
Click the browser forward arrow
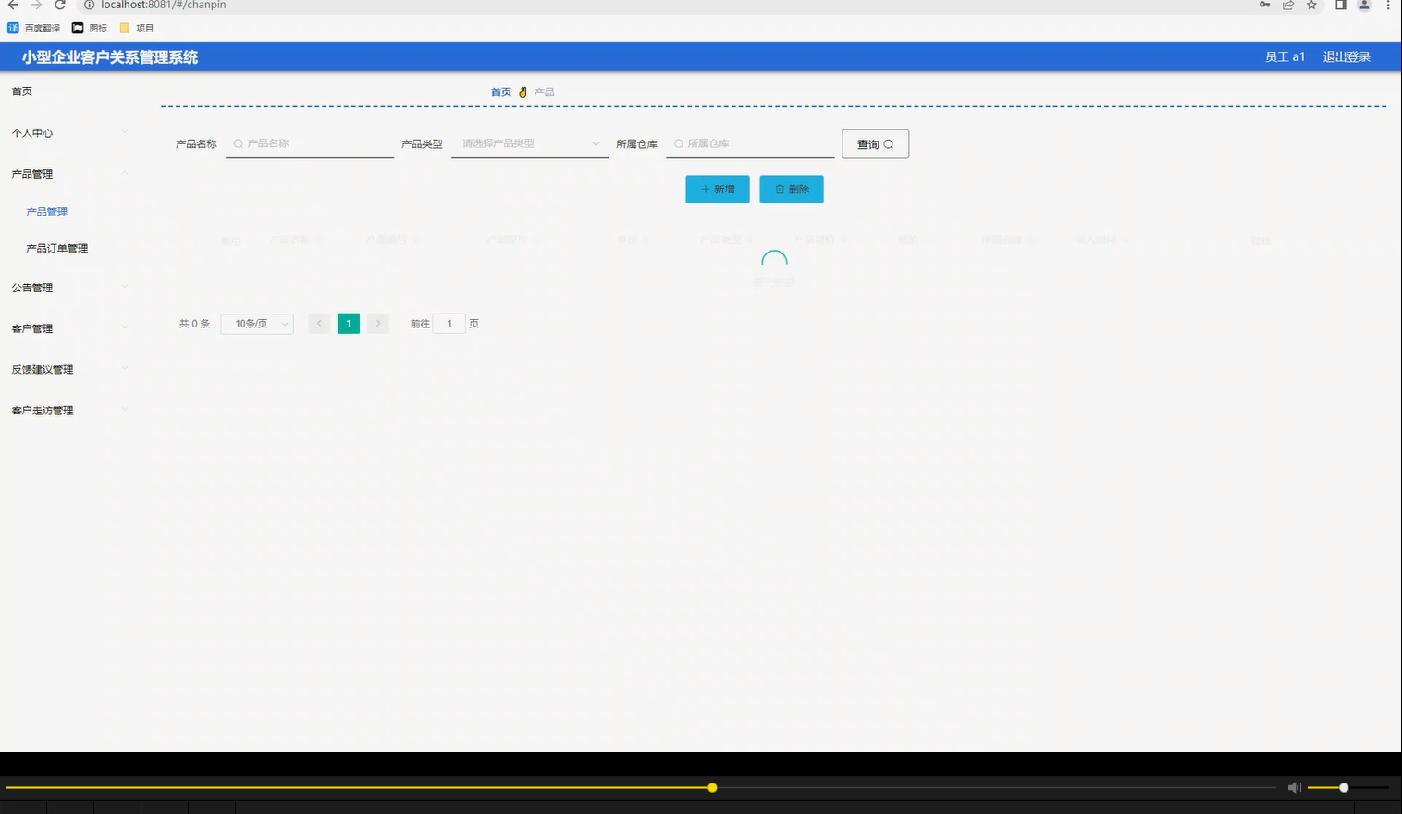click(x=36, y=6)
